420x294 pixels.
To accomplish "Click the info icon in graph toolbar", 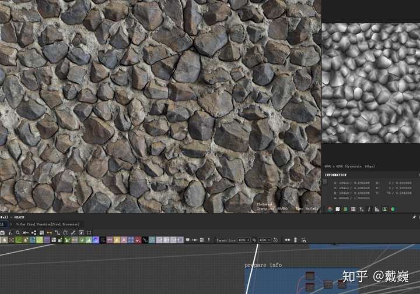I will (10, 232).
